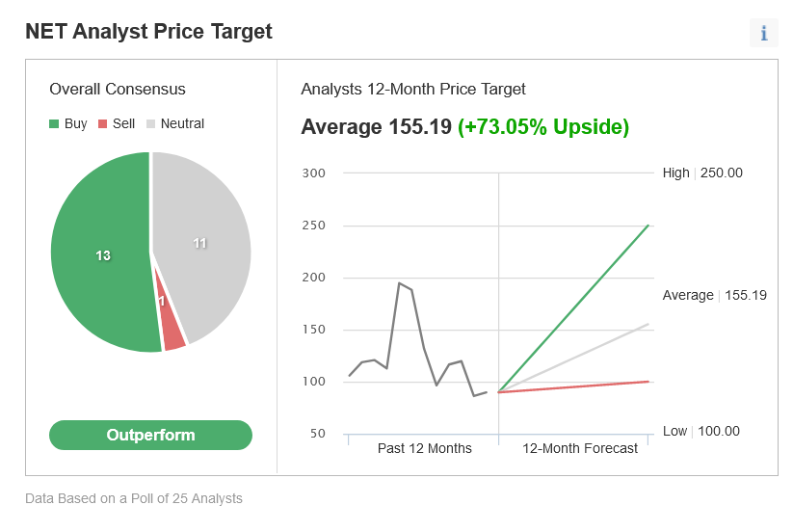Click the gray average forecast line

coord(573,358)
